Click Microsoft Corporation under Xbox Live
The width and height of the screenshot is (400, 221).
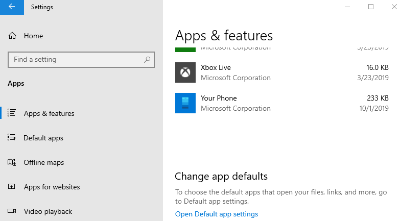pos(236,78)
